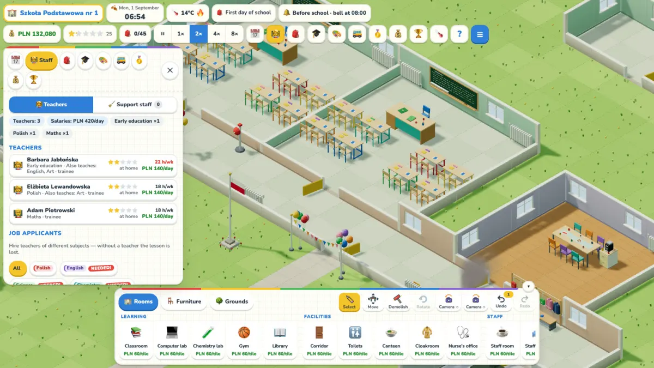Collapse the build panel with the down arrow
Image resolution: width=654 pixels, height=368 pixels.
click(528, 286)
